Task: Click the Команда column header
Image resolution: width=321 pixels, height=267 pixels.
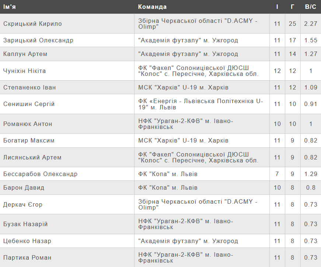Action: 152,7
